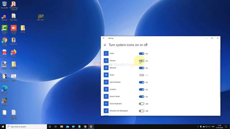Viewport: 230px width, 129px height.
Task: Select the 'Power' label text
Action: pos(112,75)
